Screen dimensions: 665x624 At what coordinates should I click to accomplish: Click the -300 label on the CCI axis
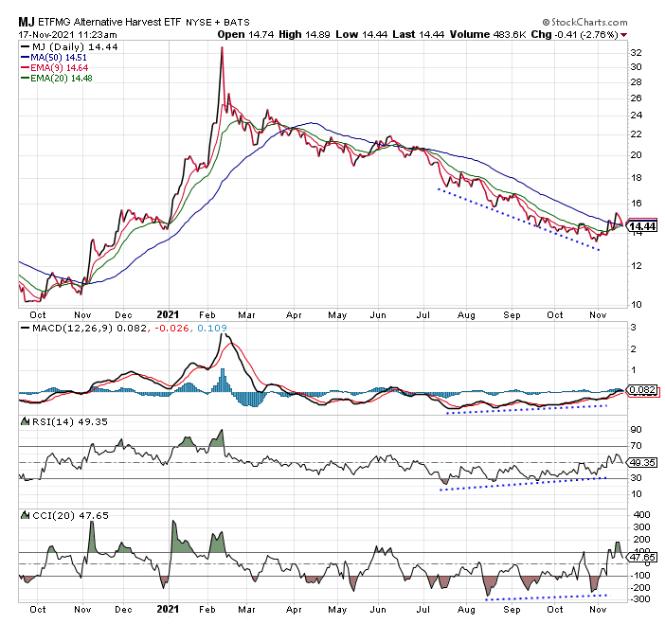pos(640,599)
